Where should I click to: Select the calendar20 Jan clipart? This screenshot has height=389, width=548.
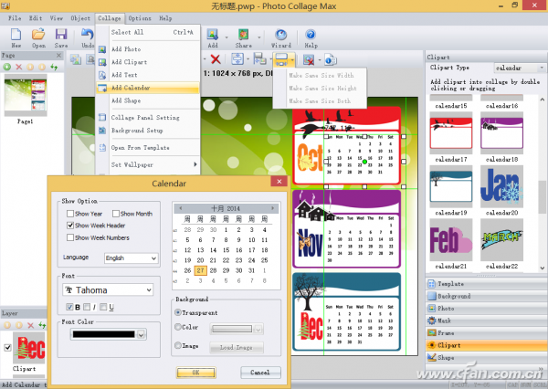[501, 186]
